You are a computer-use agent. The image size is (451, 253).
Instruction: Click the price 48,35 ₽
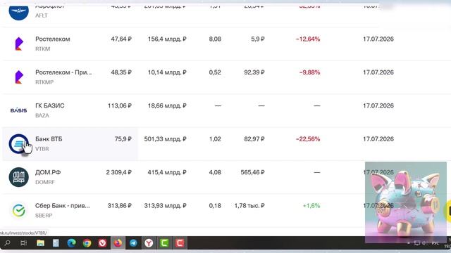(121, 72)
